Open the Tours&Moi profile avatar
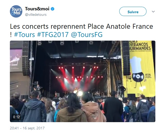 tap(16, 11)
